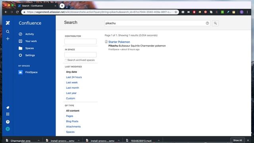Open Settings in the sidebar

(30, 55)
